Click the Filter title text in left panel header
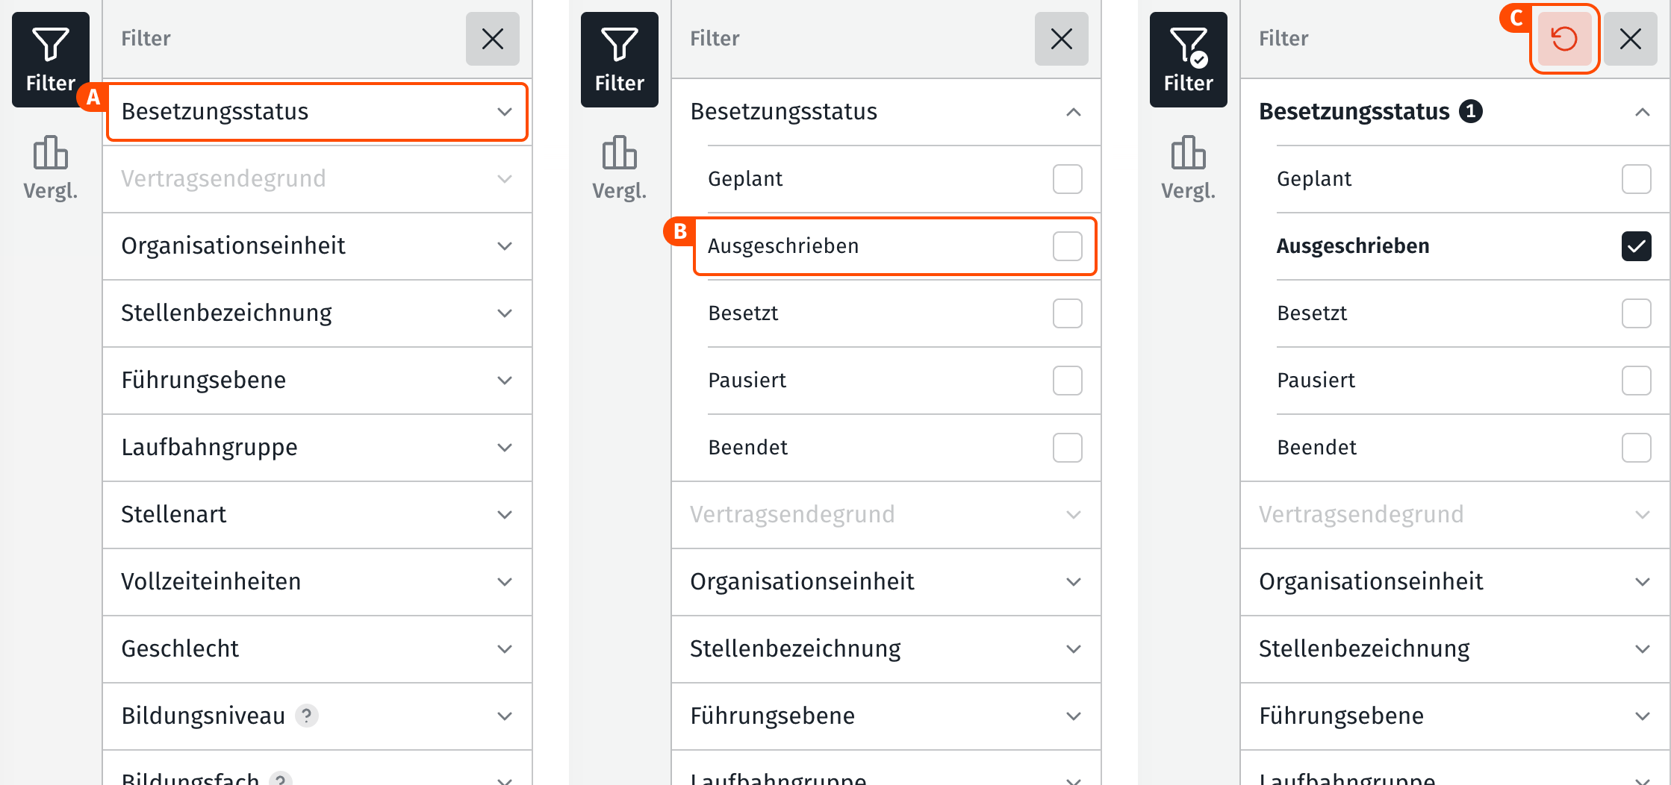This screenshot has width=1671, height=785. coord(146,39)
